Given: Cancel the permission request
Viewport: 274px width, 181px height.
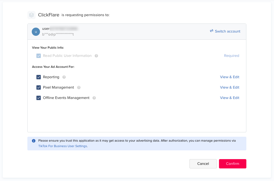Looking at the screenshot, I should pos(203,164).
